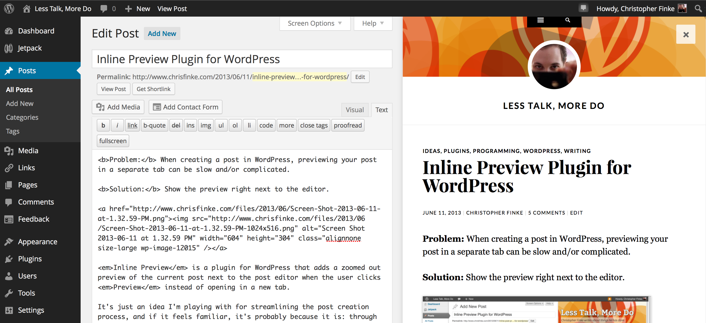Click the Add Media button
This screenshot has height=323, width=706.
[118, 107]
